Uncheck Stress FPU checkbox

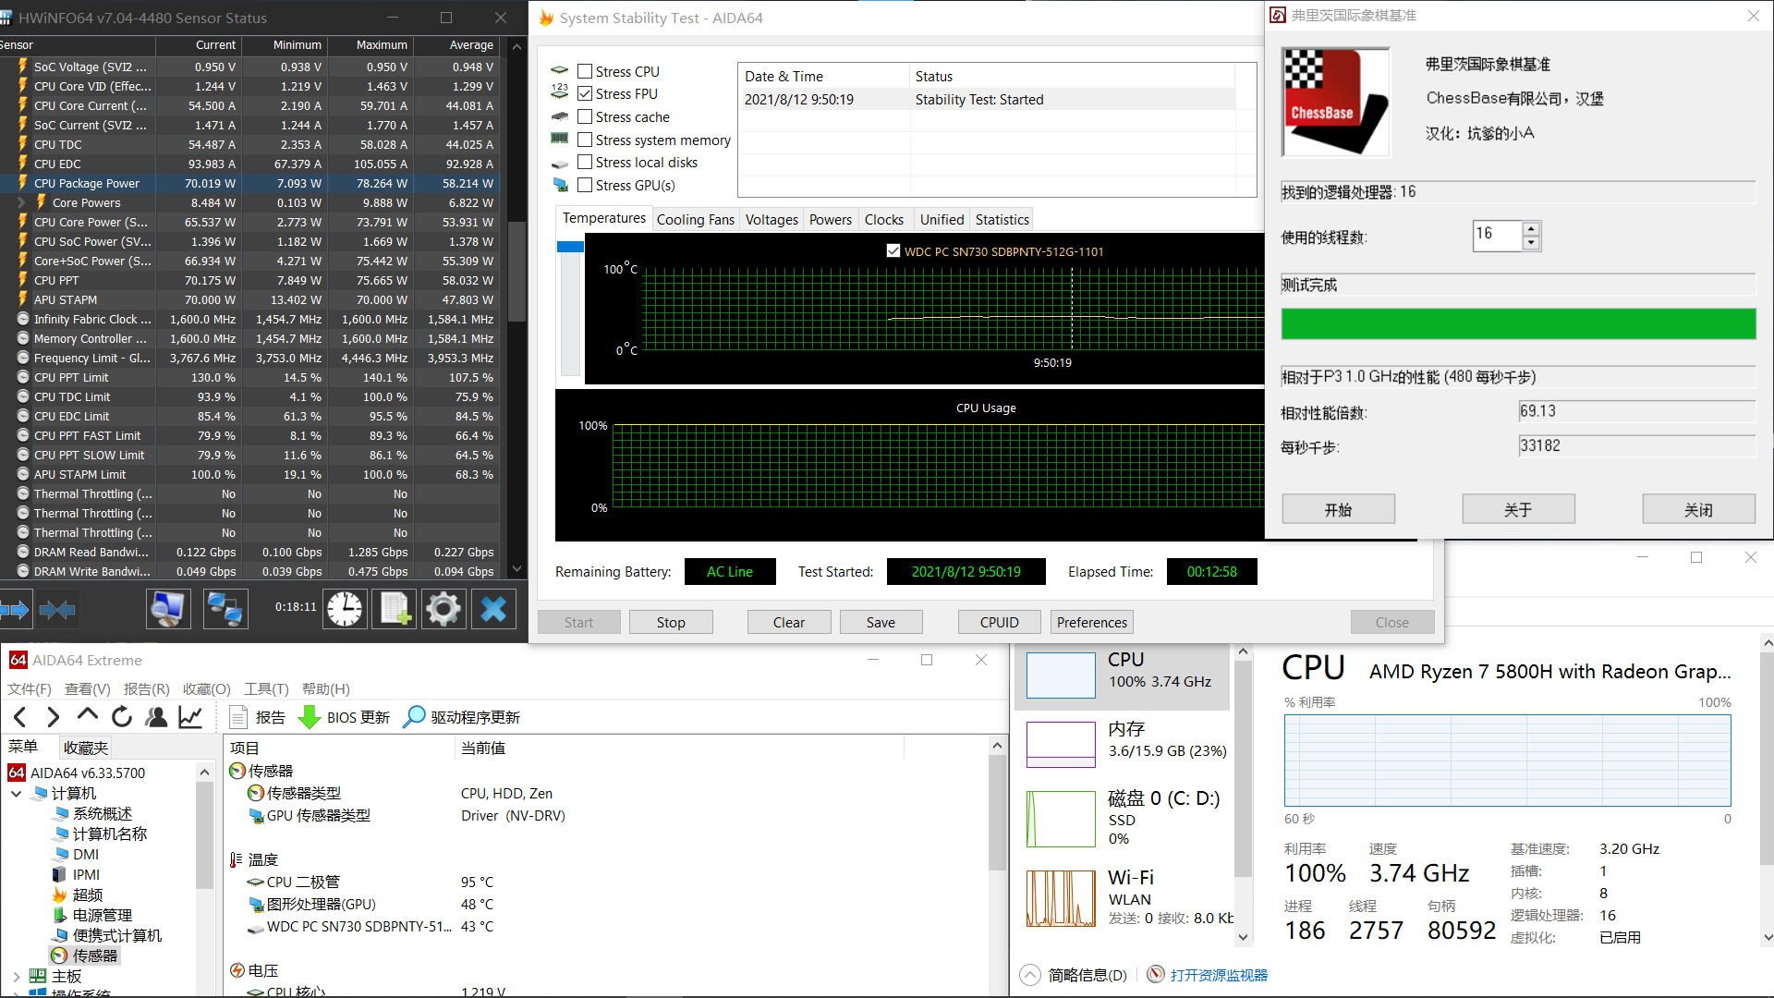point(585,93)
